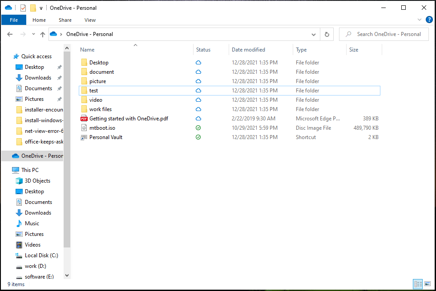This screenshot has height=291, width=436.
Task: Click the green sync checkmark for mtboot.iso
Action: coord(198,128)
